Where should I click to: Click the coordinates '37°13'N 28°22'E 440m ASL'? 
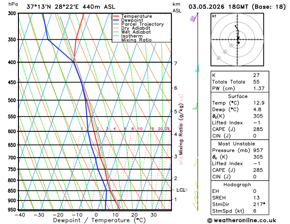pos(71,7)
